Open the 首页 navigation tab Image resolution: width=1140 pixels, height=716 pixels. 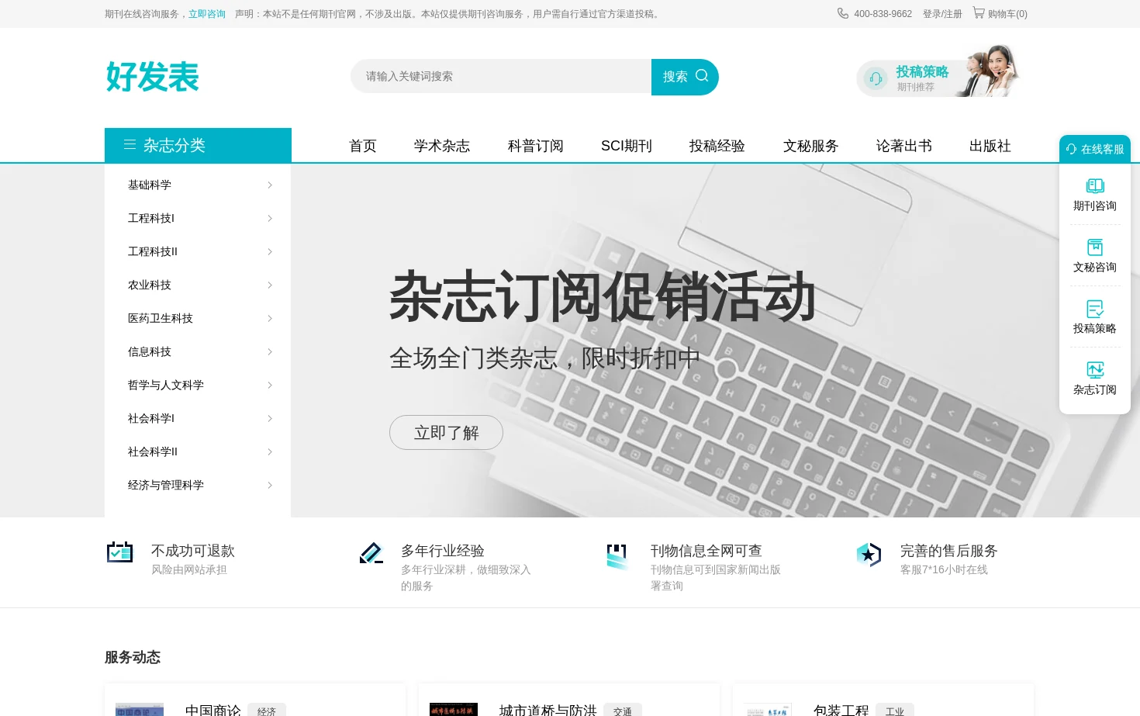tap(363, 146)
